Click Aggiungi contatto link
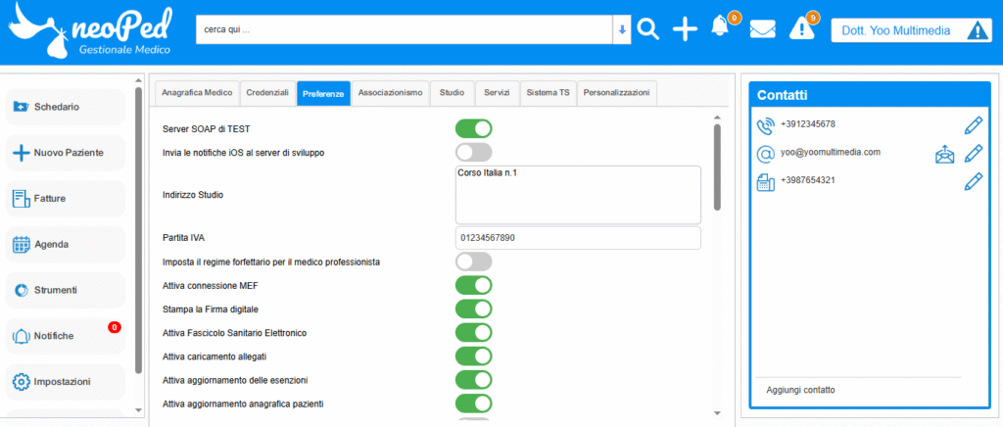The height and width of the screenshot is (427, 1003). (x=800, y=390)
